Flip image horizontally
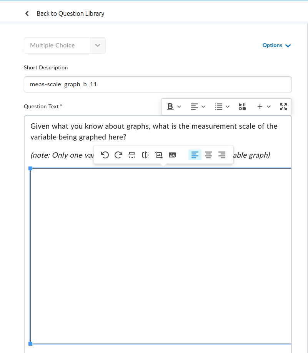Screen dimensions: 308x353 (x=145, y=155)
